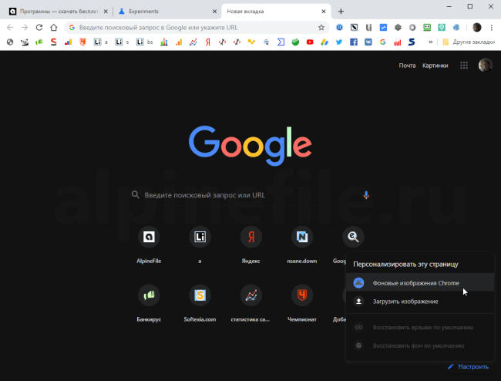Open the dark blue S bookmark
This screenshot has height=381, width=501.
[x=412, y=42]
